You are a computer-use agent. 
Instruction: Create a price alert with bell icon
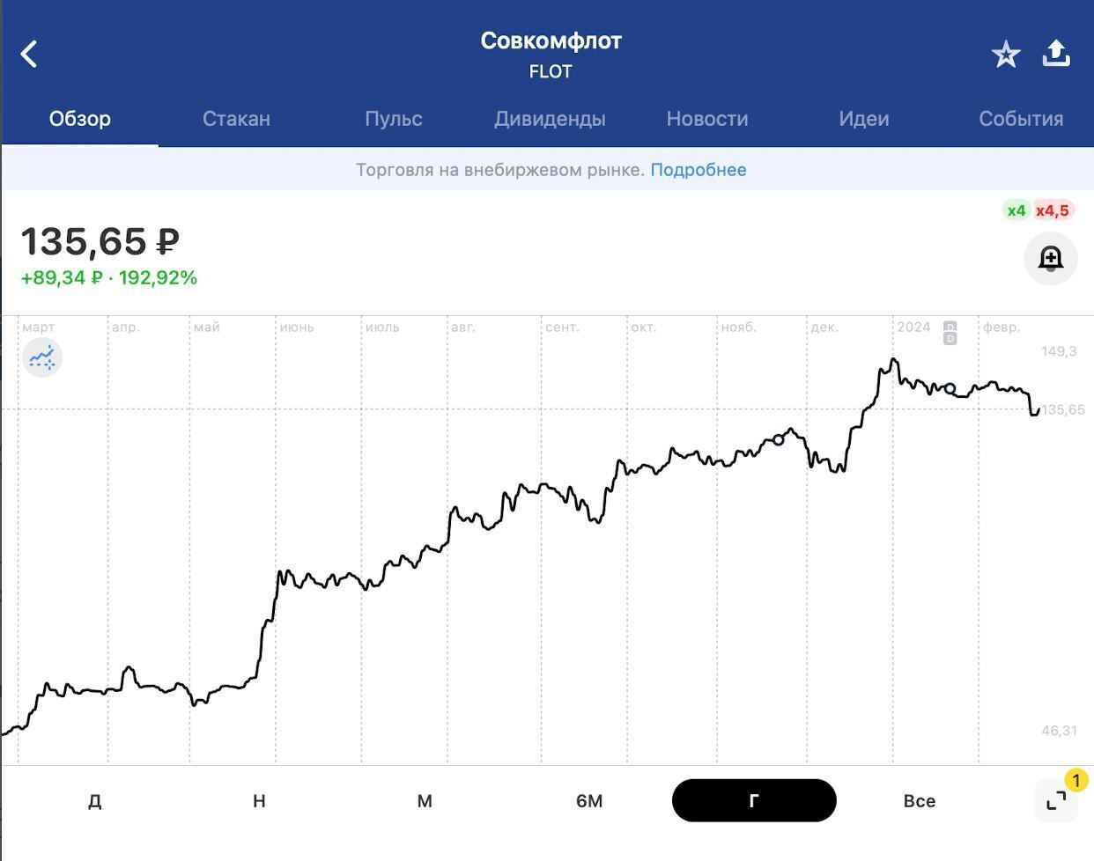pos(1050,259)
